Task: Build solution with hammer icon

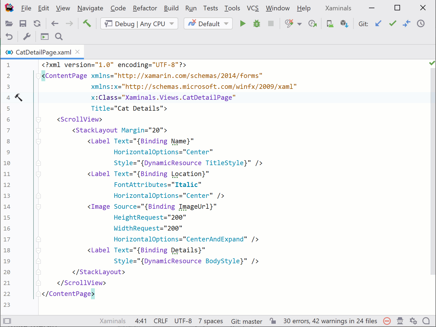Action: 87,24
